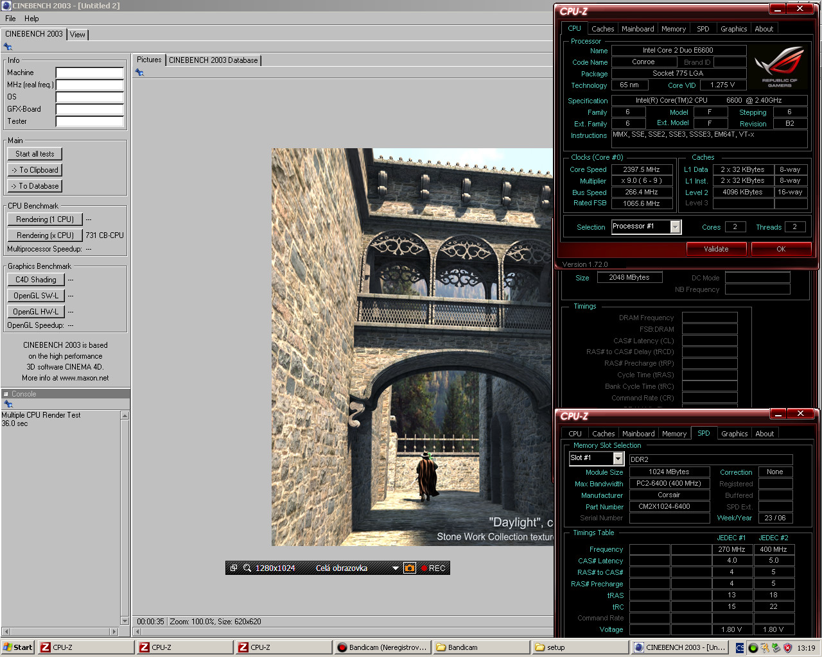822x657 pixels.
Task: Open the File menu
Action: pyautogui.click(x=10, y=19)
